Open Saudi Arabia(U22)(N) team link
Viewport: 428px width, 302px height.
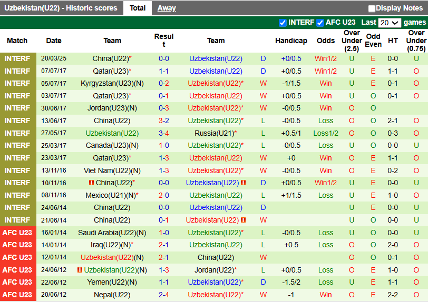112,233
